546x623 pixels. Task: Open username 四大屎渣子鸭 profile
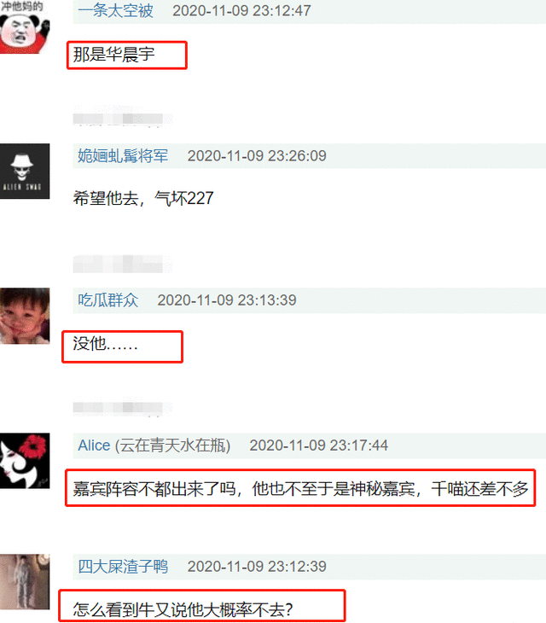click(x=123, y=566)
